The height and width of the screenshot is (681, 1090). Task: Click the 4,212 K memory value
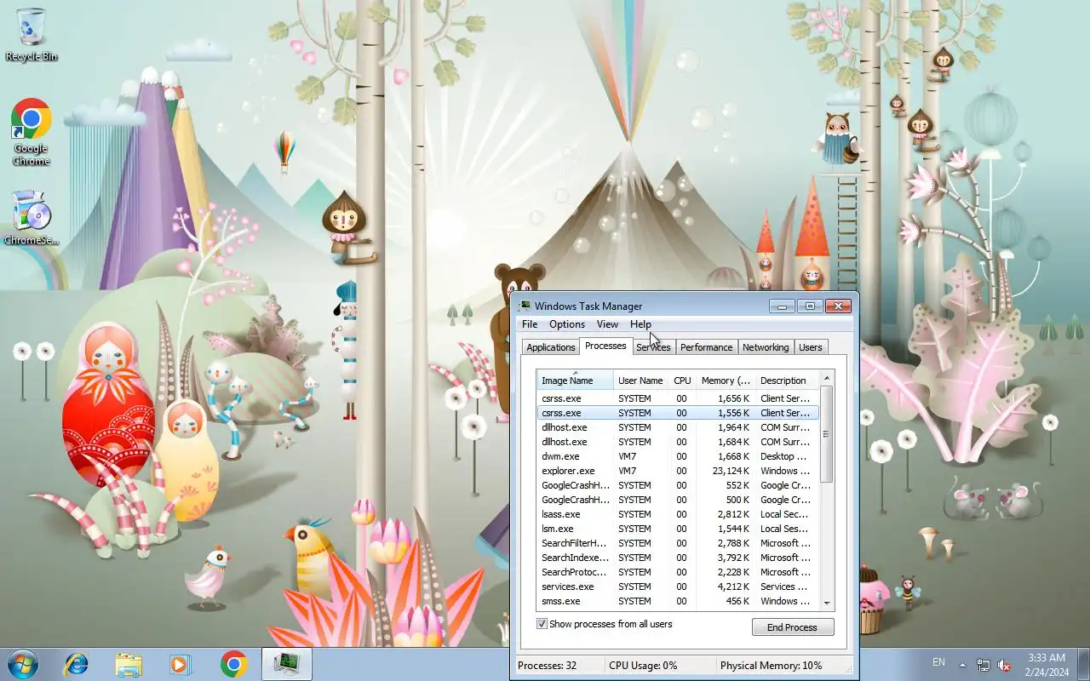click(x=733, y=587)
